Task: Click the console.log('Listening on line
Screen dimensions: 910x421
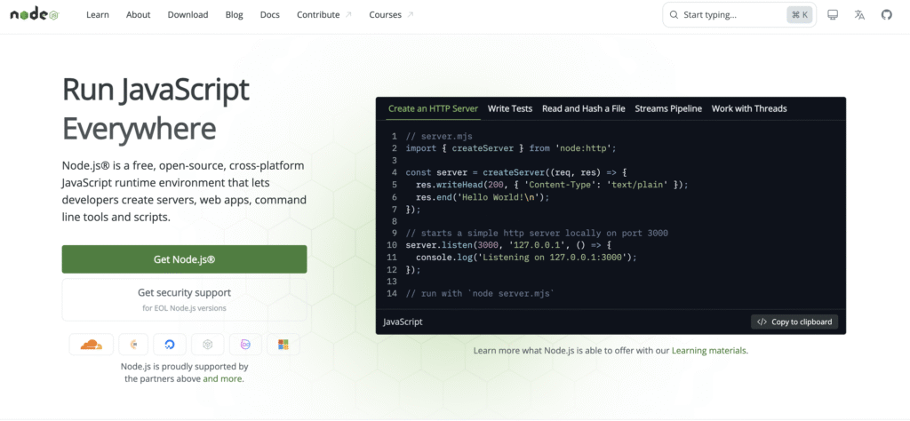Action: (526, 257)
